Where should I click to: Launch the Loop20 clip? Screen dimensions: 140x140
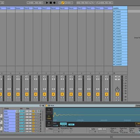pyautogui.click(x=114, y=64)
